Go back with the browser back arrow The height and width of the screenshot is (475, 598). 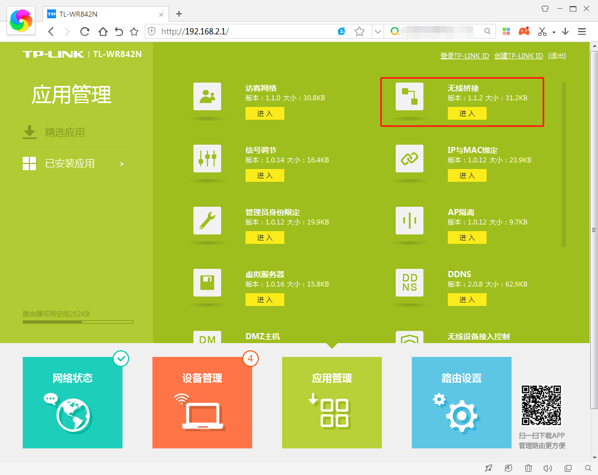pyautogui.click(x=51, y=32)
